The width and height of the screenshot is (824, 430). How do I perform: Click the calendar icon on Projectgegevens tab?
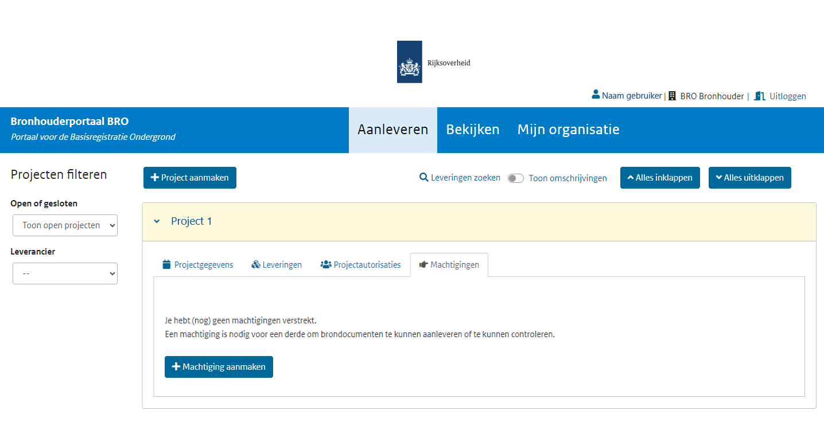166,264
